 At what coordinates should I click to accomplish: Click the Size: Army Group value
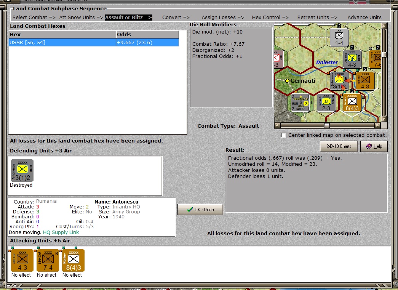126,211
